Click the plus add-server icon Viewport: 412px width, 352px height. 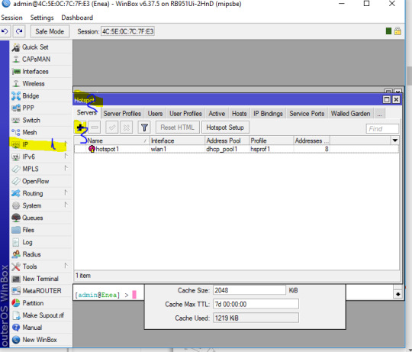80,128
